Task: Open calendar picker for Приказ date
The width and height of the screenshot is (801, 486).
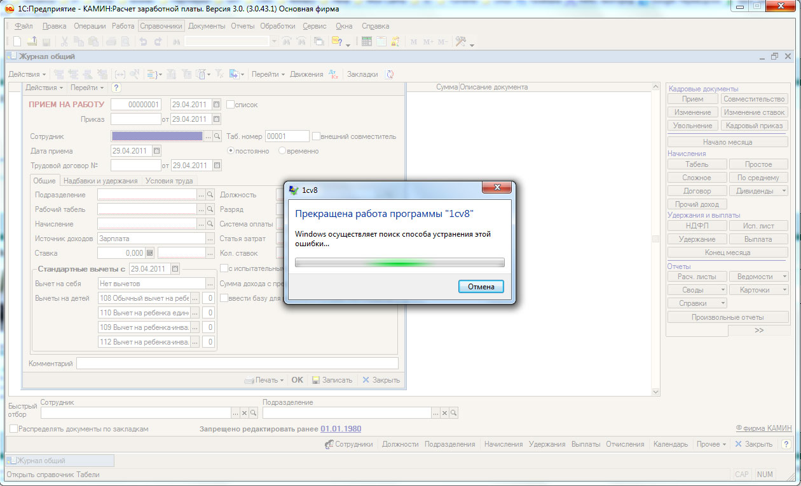Action: pyautogui.click(x=217, y=119)
